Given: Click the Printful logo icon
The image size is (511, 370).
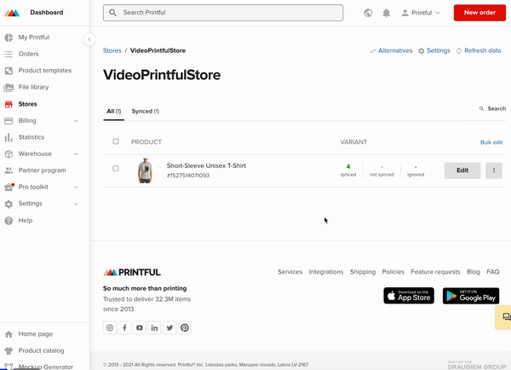Looking at the screenshot, I should click(12, 13).
